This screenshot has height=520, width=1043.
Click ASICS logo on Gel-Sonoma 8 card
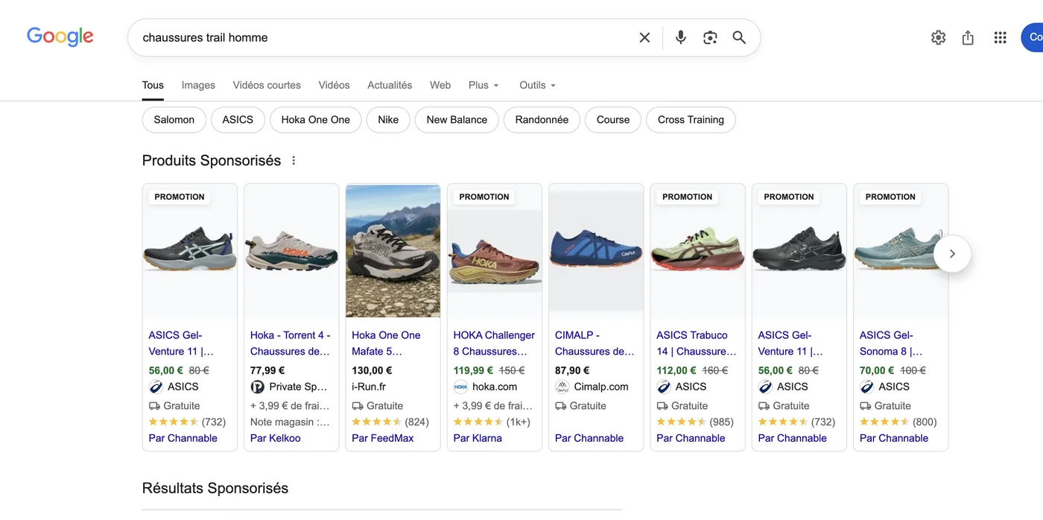[867, 387]
